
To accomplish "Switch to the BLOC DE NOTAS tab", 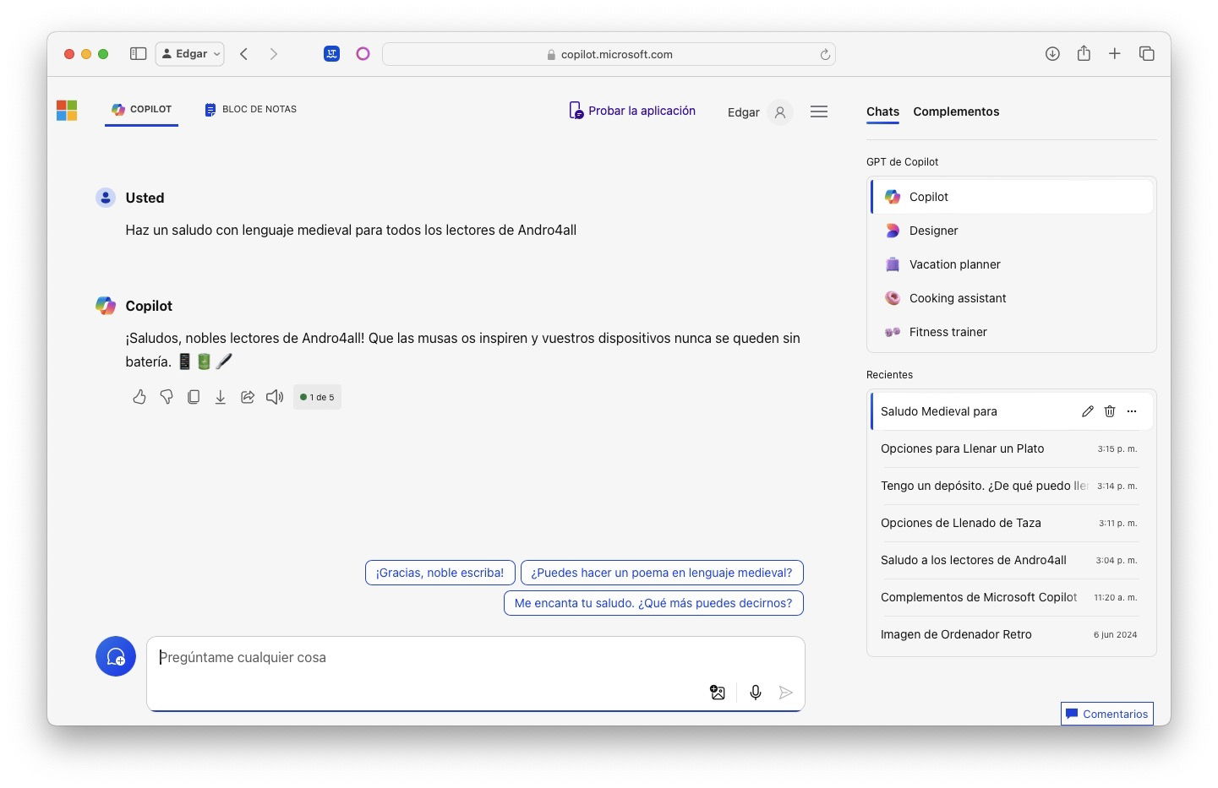I will coord(250,110).
